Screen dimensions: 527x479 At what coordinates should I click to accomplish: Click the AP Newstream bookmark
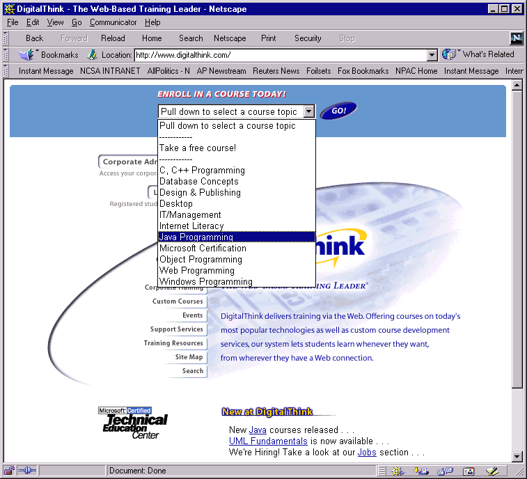click(x=221, y=71)
